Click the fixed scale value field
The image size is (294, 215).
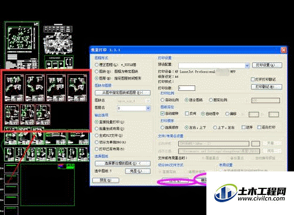(x=265, y=101)
